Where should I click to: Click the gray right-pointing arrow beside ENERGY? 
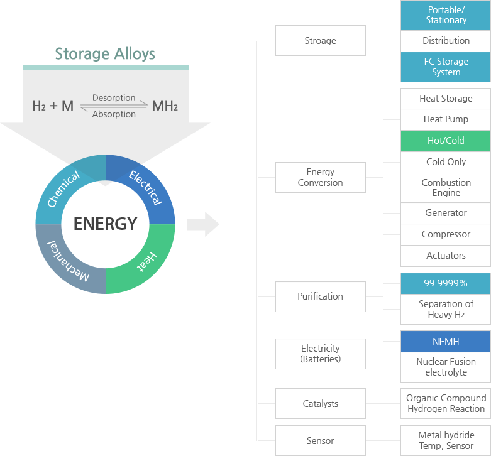tap(202, 224)
